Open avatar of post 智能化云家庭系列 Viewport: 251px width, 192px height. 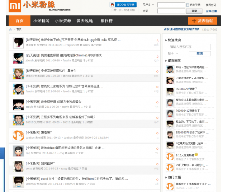(x=18, y=89)
